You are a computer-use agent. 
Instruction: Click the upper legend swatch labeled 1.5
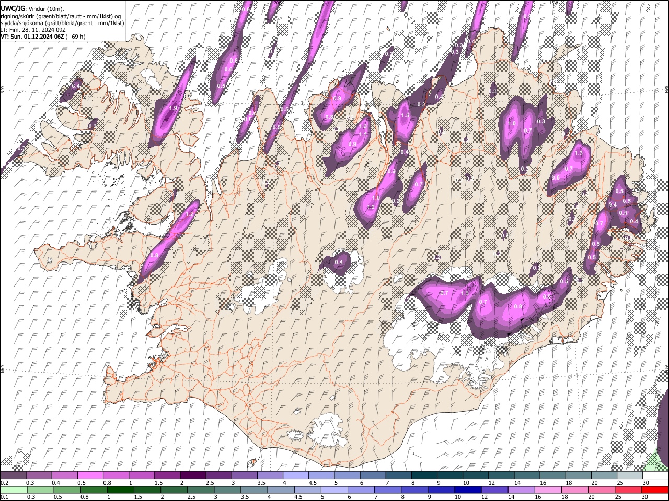168,475
